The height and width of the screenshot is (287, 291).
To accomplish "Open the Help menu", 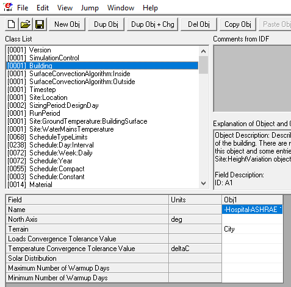I will 150,8.
